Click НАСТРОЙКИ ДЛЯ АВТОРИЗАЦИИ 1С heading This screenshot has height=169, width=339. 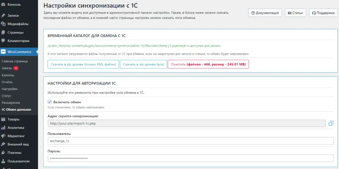tap(82, 83)
